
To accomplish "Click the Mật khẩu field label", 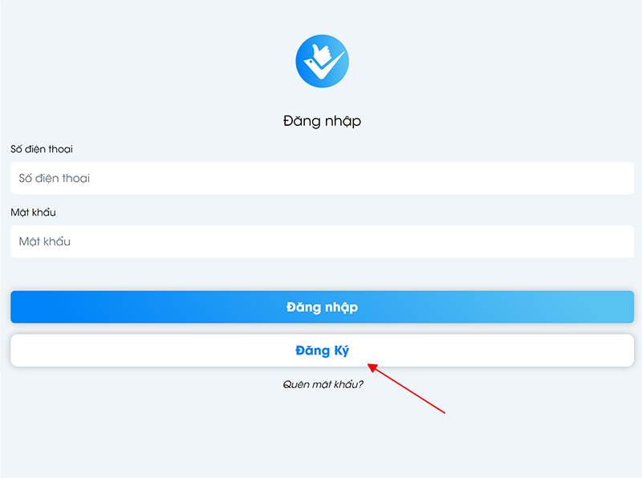I will (x=33, y=212).
